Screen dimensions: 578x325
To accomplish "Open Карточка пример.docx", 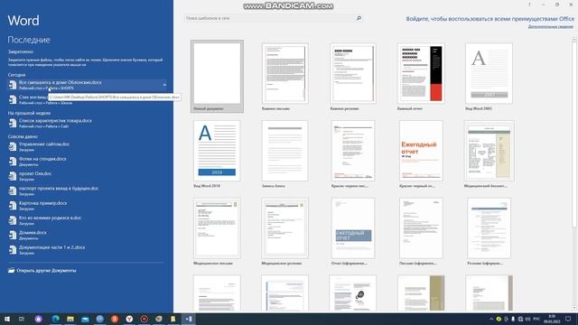I will pyautogui.click(x=87, y=206).
